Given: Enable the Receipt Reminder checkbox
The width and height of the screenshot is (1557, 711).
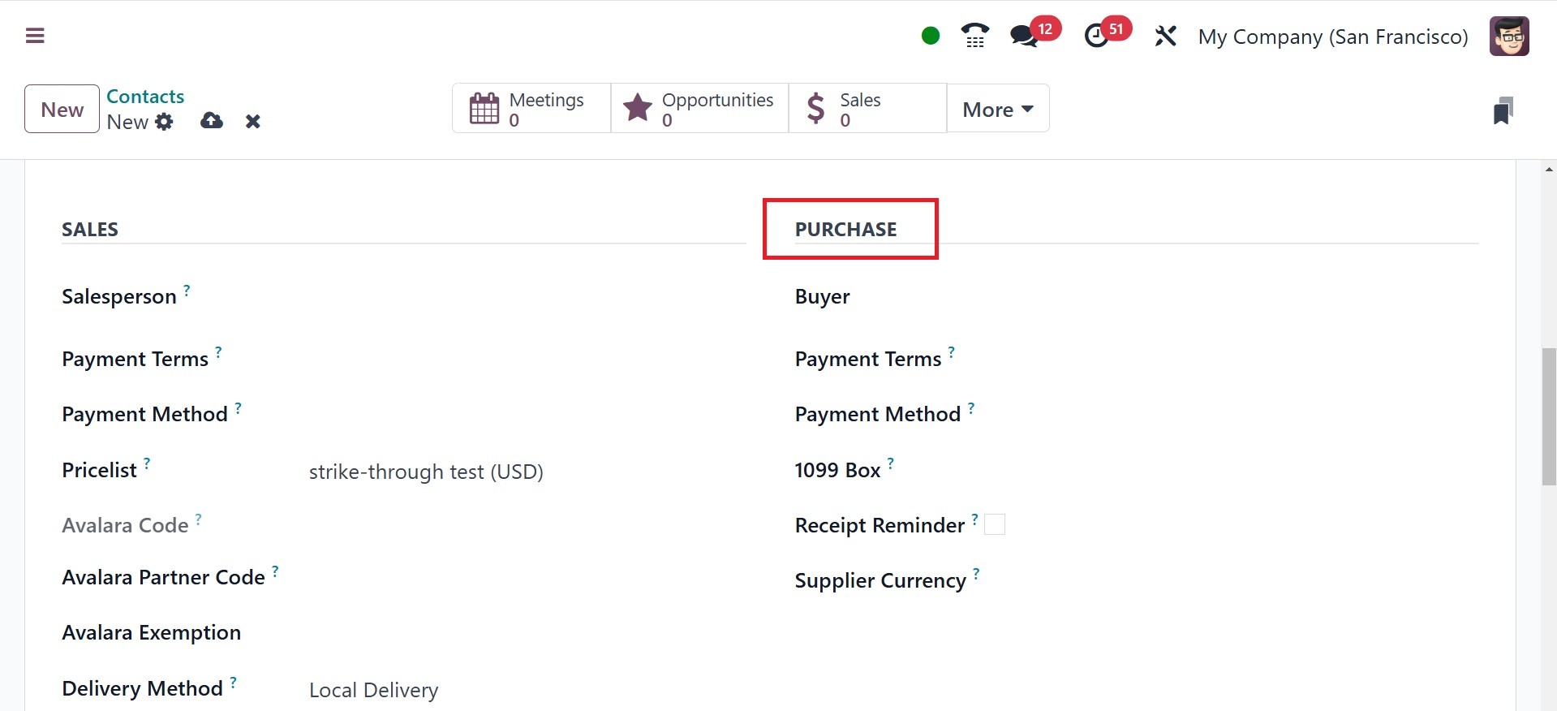Looking at the screenshot, I should tap(995, 525).
